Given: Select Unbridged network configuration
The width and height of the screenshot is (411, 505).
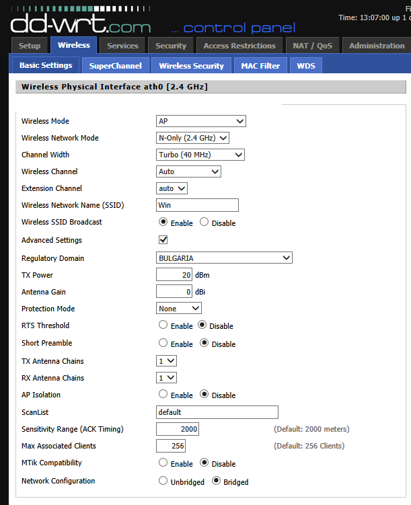Looking at the screenshot, I should (x=163, y=481).
